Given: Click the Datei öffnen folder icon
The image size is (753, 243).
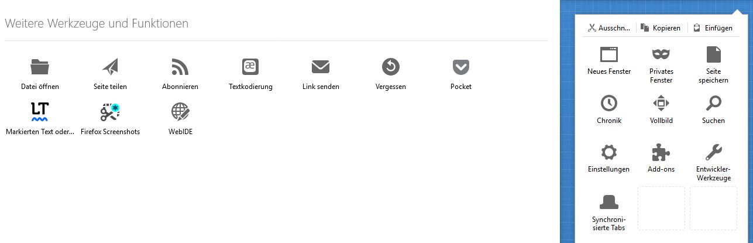Looking at the screenshot, I should [x=40, y=67].
